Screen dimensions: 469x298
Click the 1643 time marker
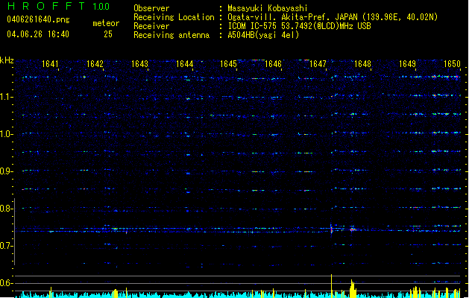pyautogui.click(x=139, y=63)
